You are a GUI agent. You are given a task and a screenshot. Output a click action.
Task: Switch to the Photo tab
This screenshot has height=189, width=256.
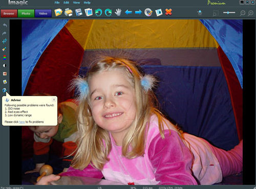[x=26, y=13]
